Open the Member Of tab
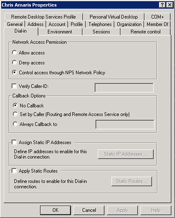The height and width of the screenshot is (218, 175). pyautogui.click(x=158, y=24)
